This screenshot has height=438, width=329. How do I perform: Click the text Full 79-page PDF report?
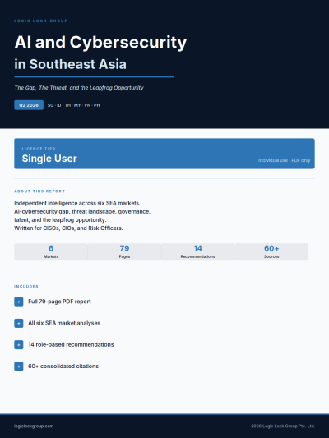pyautogui.click(x=59, y=302)
